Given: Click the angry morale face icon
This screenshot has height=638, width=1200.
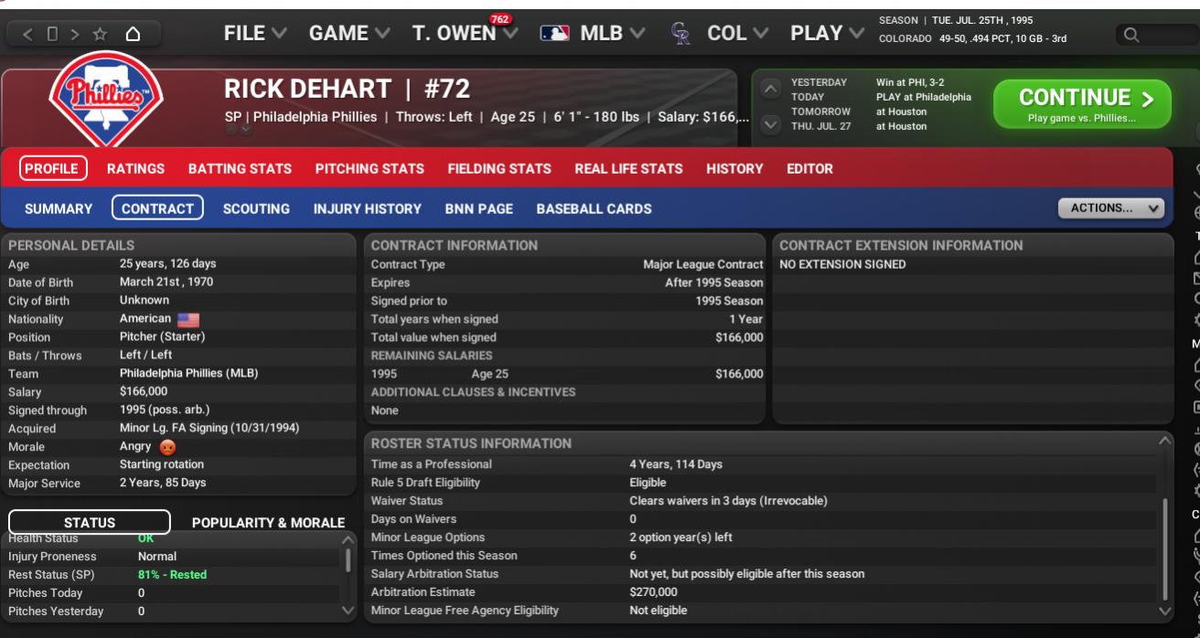Looking at the screenshot, I should click(x=167, y=447).
